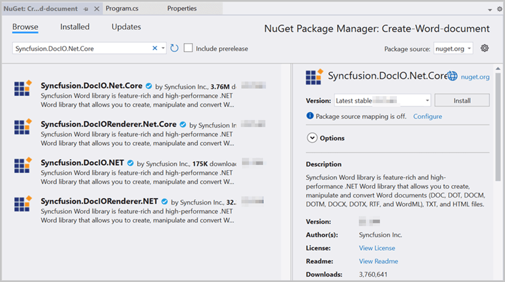Refresh the package search results
Viewport: 505px width, 282px height.
[x=174, y=48]
